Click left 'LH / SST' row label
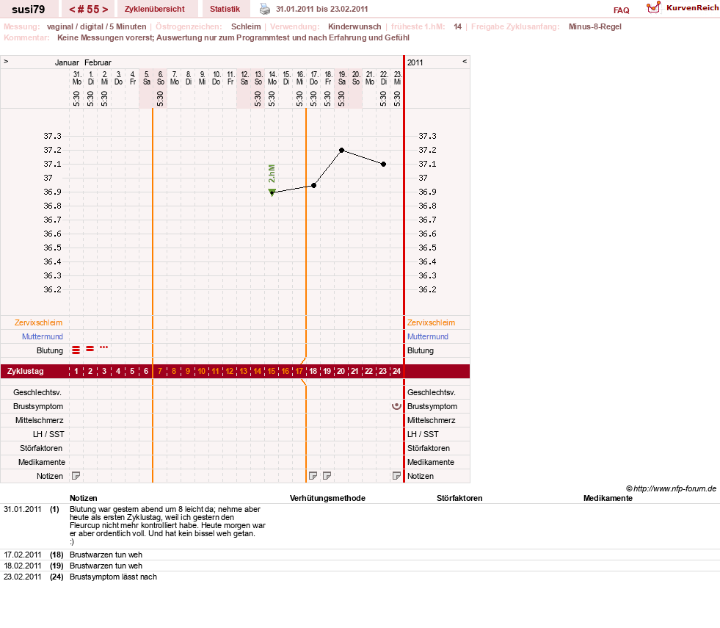 48,434
